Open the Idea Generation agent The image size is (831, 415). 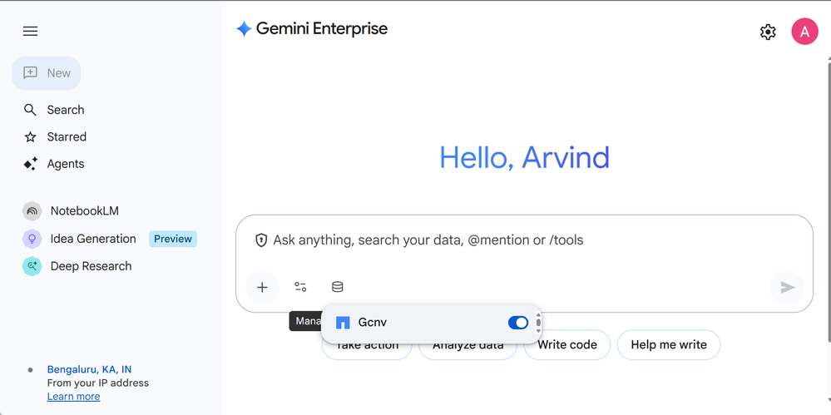92,239
